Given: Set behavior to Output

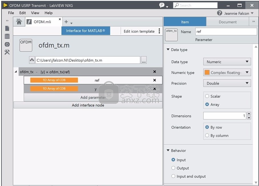Looking at the screenshot, I should [173, 168].
